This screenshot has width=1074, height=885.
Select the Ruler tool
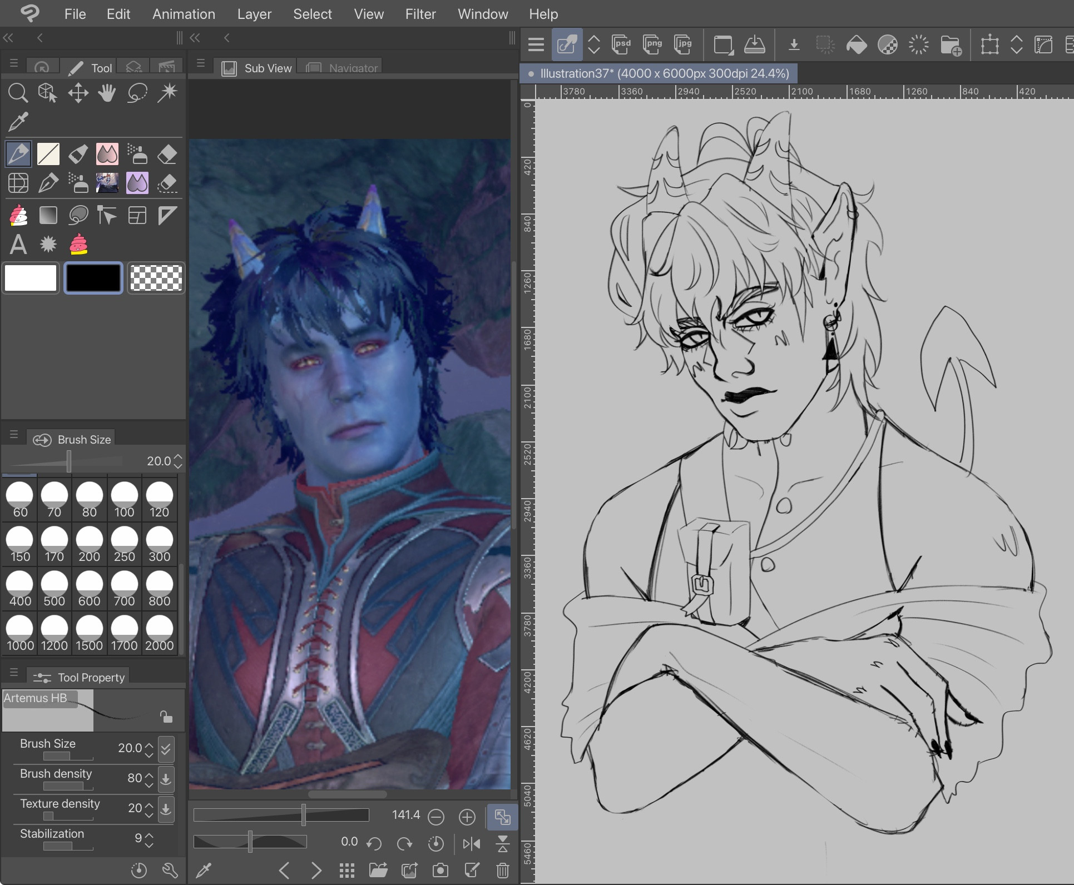(167, 215)
